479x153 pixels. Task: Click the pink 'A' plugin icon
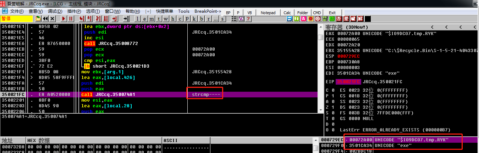click(x=303, y=18)
